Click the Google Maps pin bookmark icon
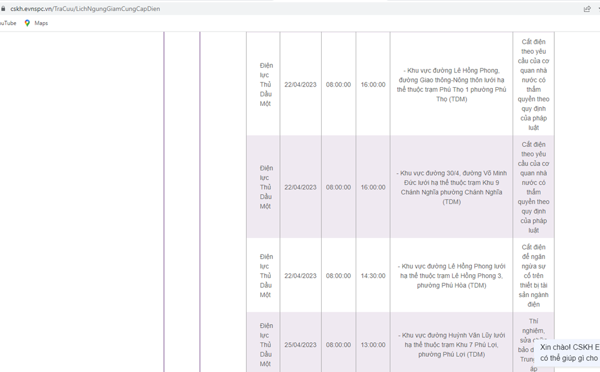Image resolution: width=600 pixels, height=372 pixels. (x=27, y=23)
